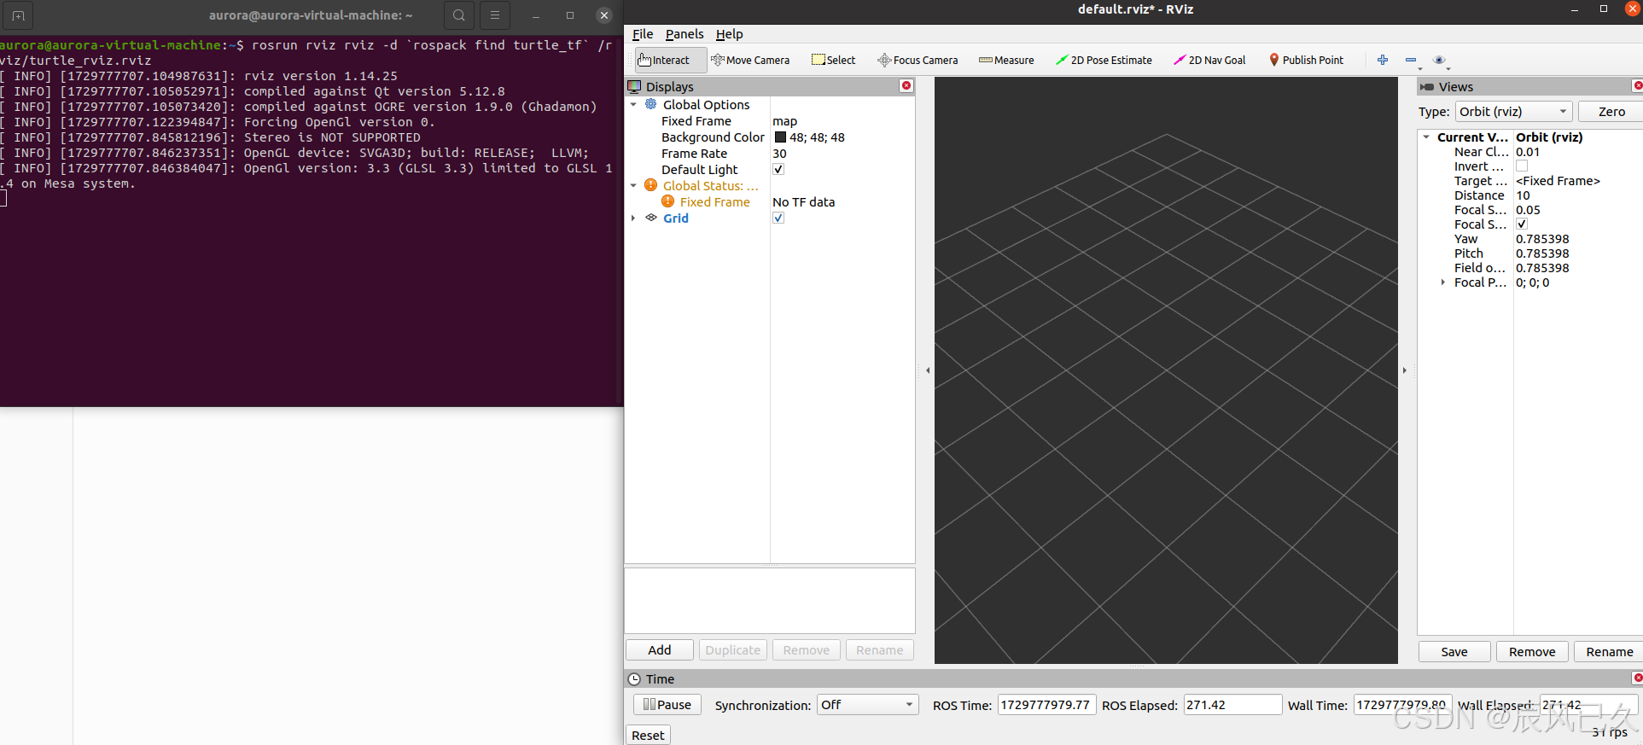Toggle the Focal Shape Fixed Size checkbox
This screenshot has height=745, width=1643.
1522,224
